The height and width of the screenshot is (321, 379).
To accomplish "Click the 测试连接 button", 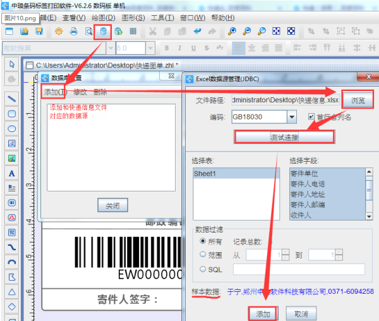I will pos(284,137).
